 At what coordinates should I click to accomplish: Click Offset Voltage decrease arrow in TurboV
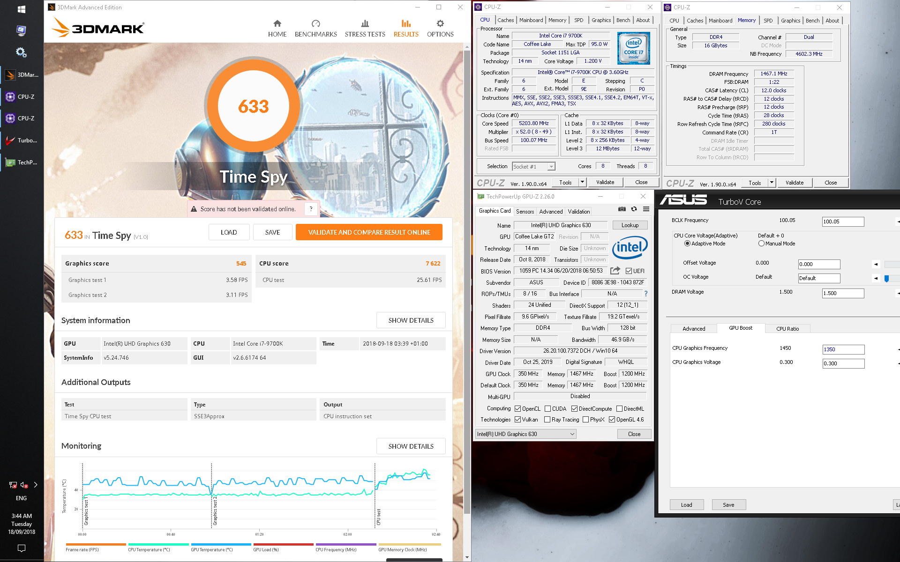point(875,265)
